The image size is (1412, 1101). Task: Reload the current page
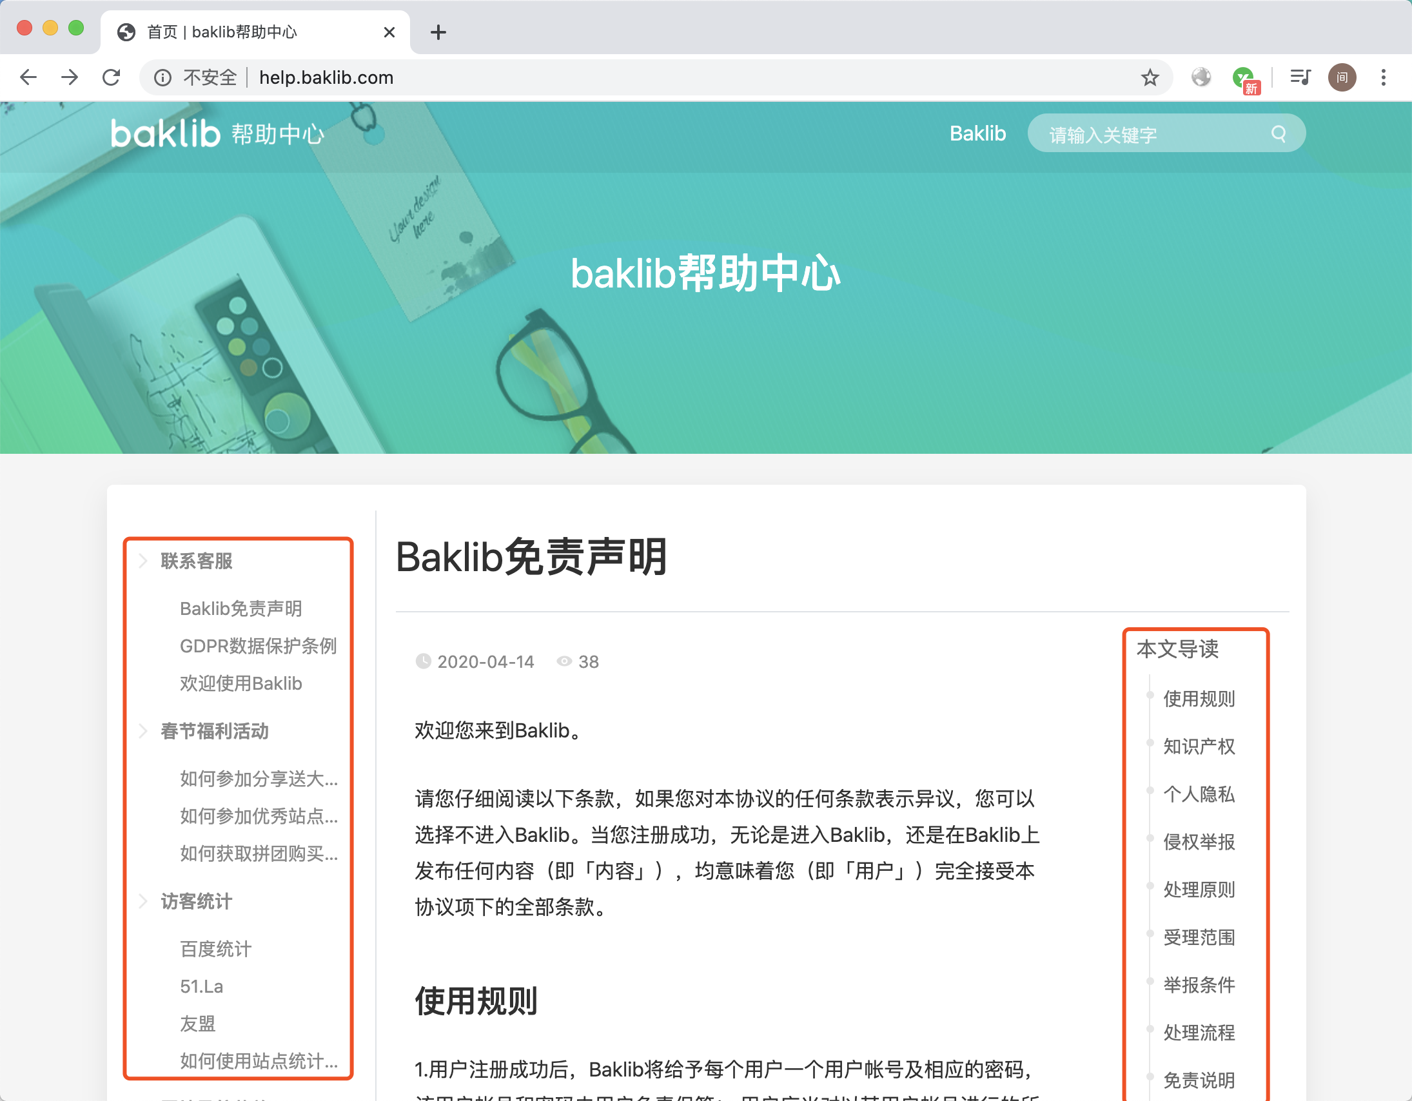[x=111, y=77]
